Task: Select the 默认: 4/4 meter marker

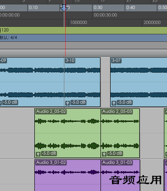Action: point(8,38)
